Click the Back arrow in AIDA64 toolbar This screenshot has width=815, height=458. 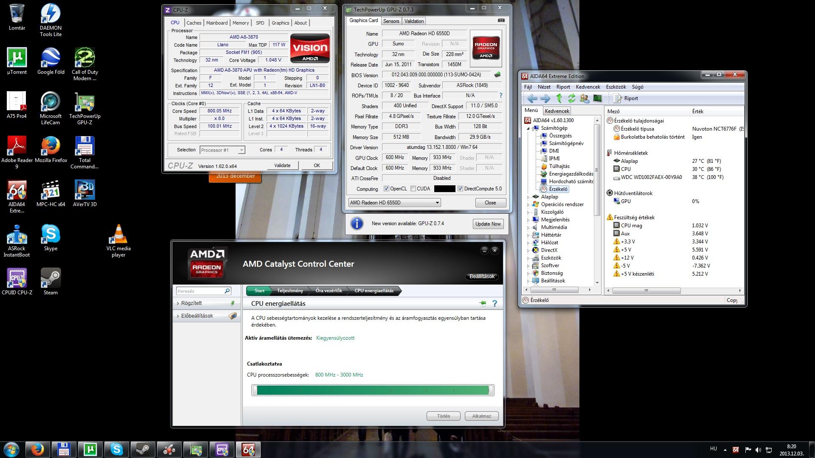click(x=532, y=98)
